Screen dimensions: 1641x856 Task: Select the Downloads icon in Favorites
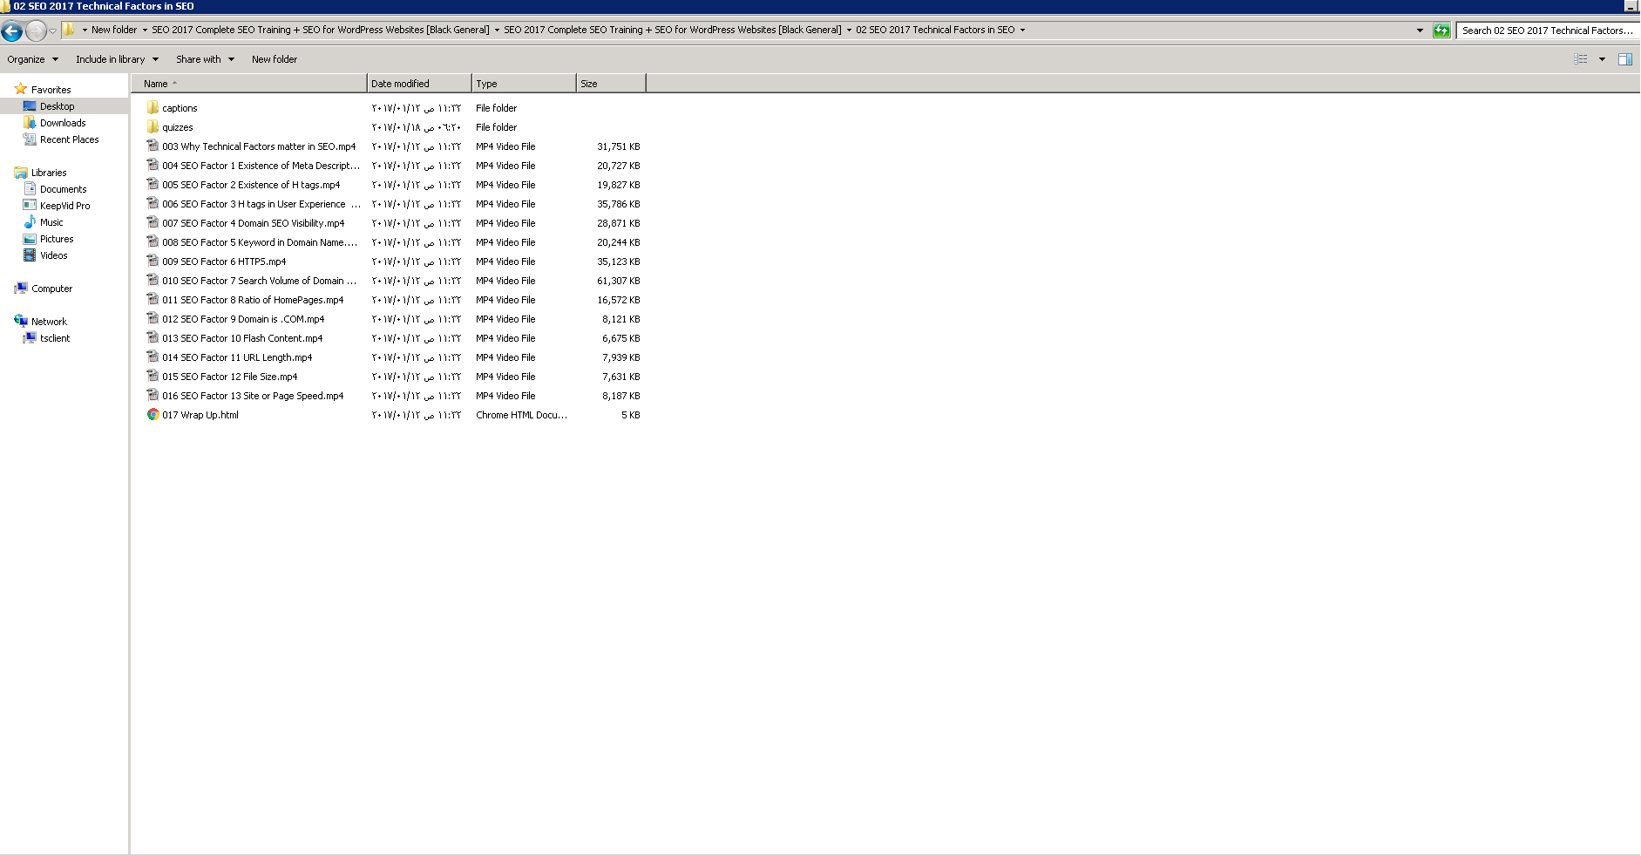click(30, 123)
